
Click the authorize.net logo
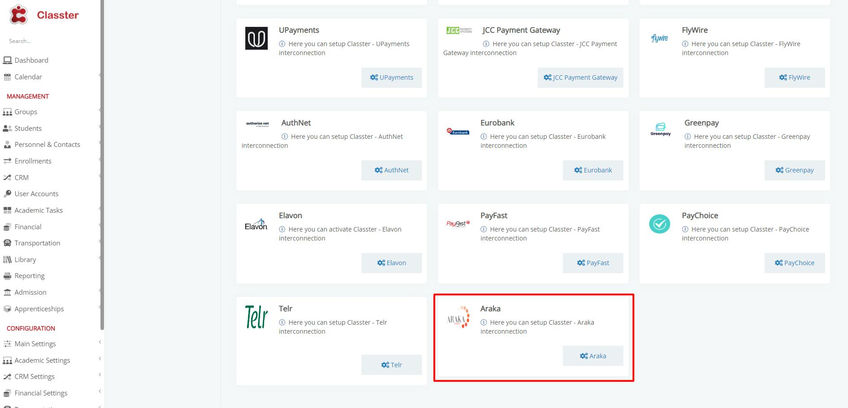(257, 124)
